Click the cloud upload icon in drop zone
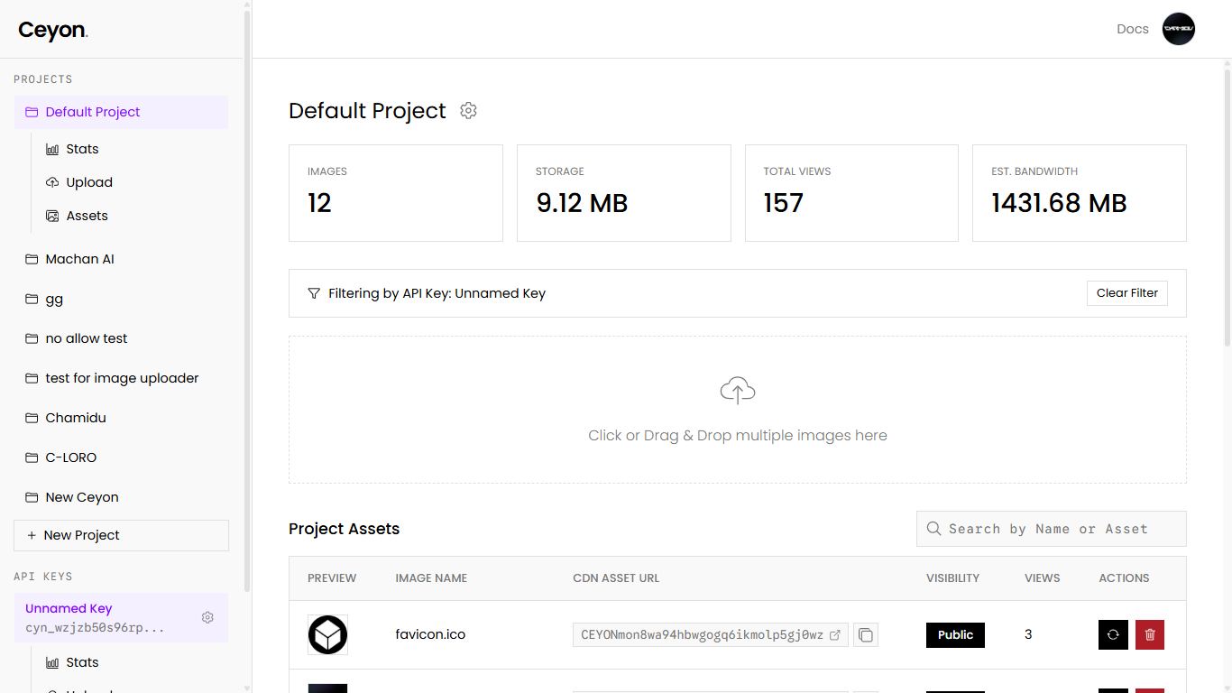The width and height of the screenshot is (1232, 693). (x=738, y=391)
